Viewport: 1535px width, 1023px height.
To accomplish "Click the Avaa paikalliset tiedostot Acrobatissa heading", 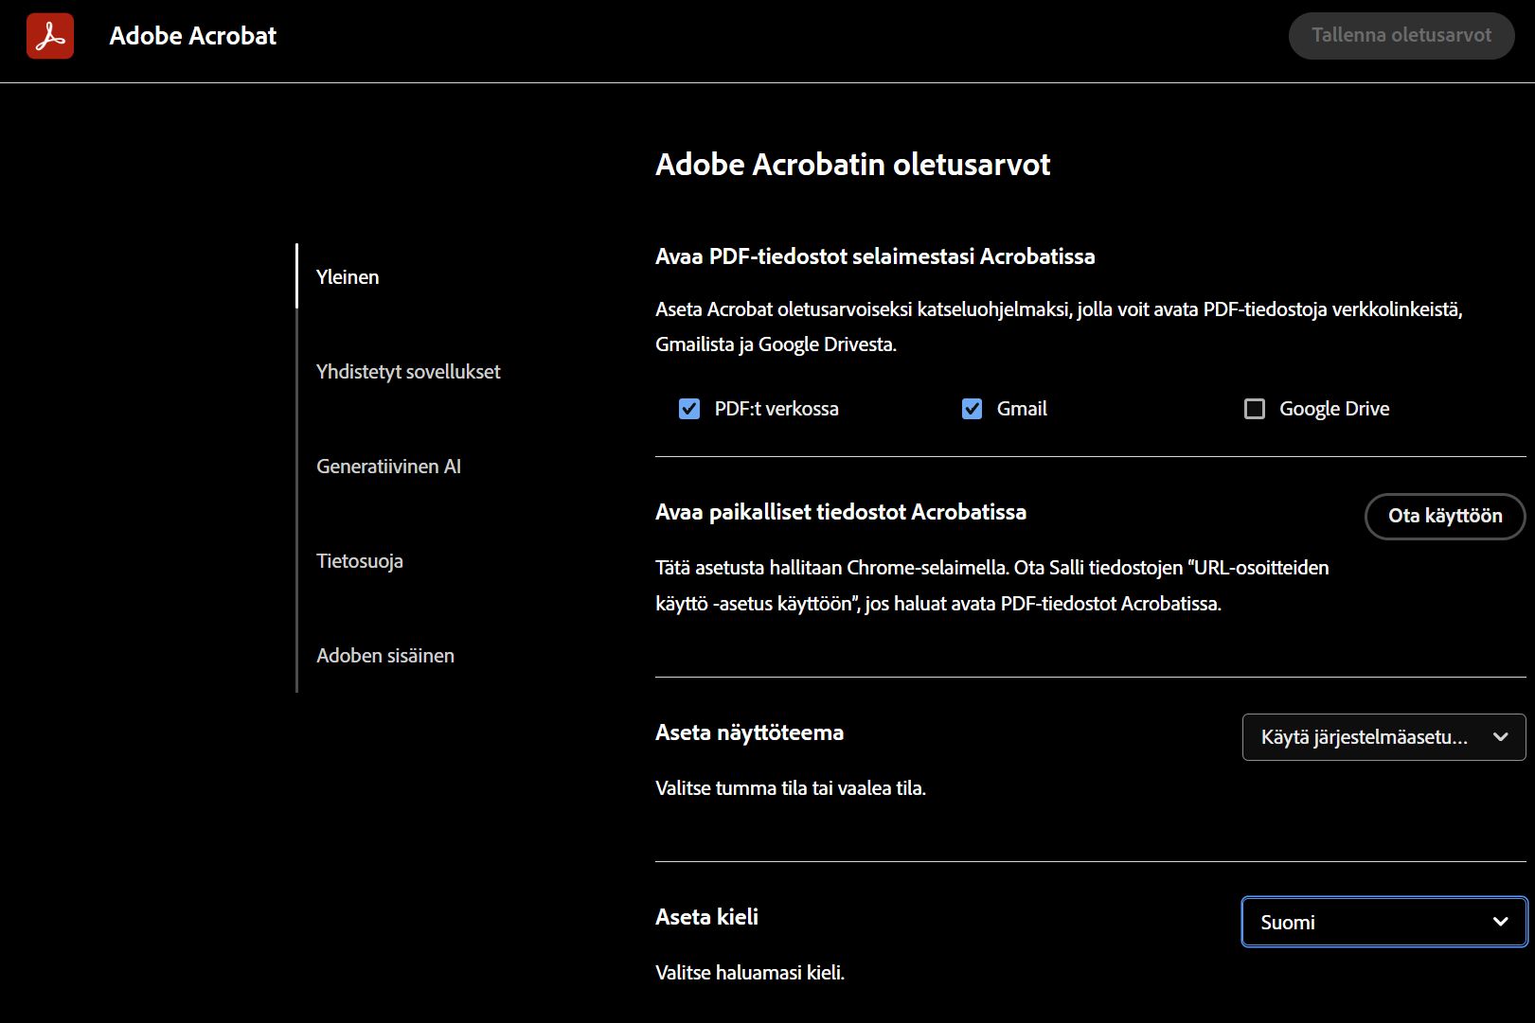I will pos(841,512).
